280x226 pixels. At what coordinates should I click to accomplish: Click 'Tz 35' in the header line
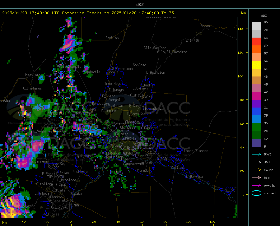pos(167,13)
